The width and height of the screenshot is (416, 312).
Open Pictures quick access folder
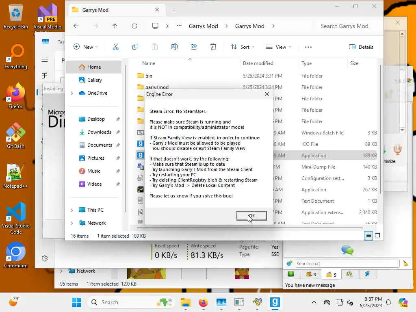click(95, 158)
